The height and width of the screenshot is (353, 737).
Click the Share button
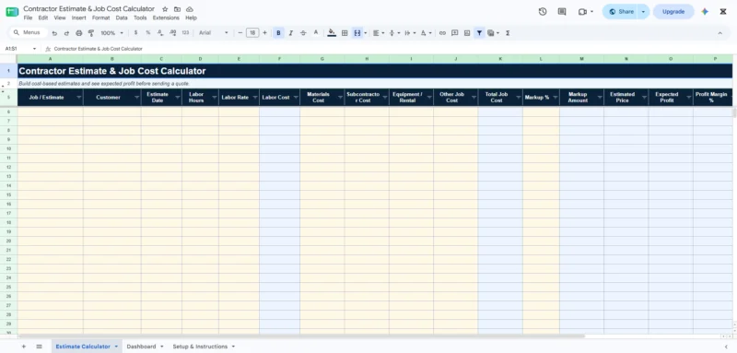(620, 12)
